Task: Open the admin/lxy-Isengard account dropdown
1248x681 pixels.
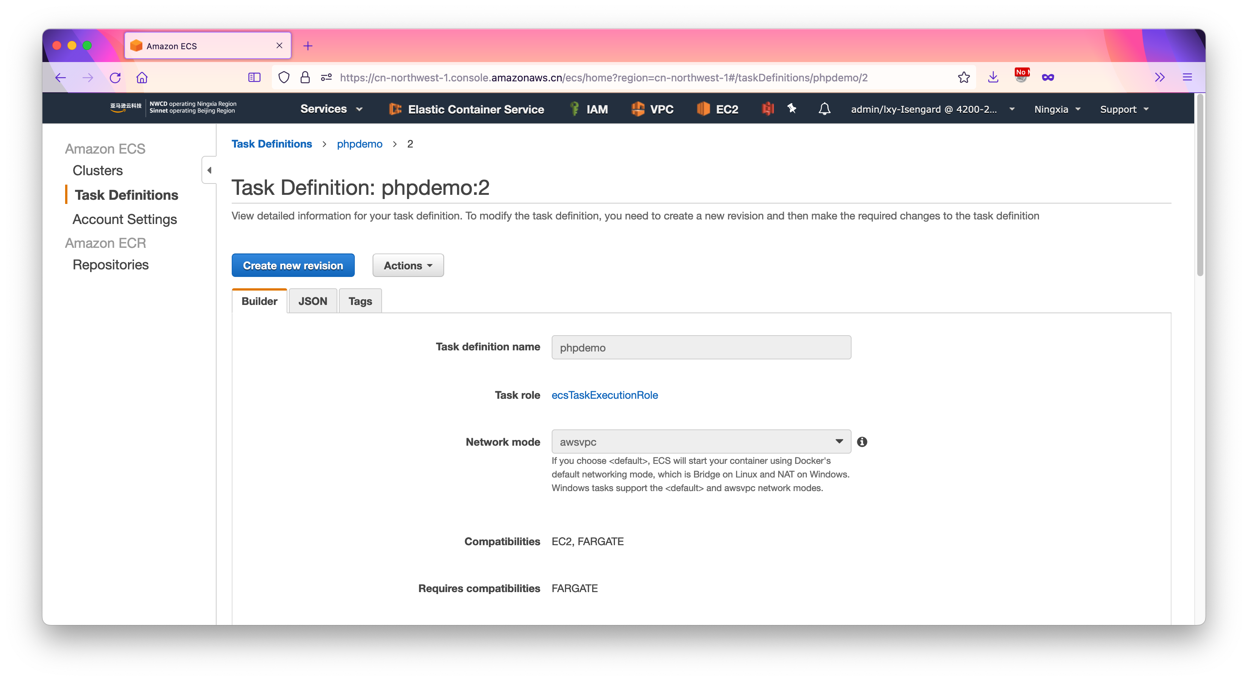Action: coord(933,109)
